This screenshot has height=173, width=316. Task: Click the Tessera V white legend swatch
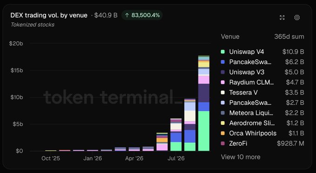coord(223,93)
